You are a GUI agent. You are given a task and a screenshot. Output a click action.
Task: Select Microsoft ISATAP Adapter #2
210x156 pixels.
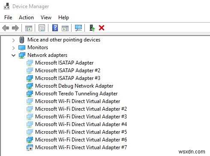(68, 71)
